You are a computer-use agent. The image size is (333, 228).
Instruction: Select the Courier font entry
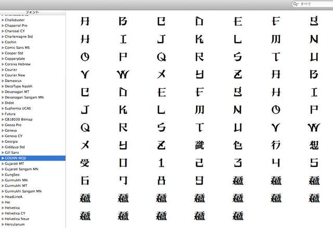(11, 70)
